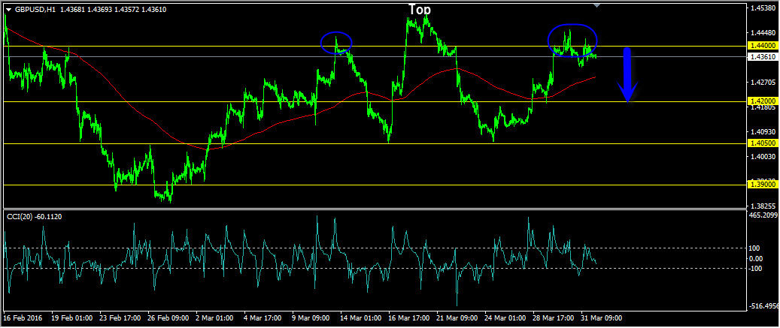
Task: Click the 28 Mar 17:00 time label
Action: [x=554, y=317]
